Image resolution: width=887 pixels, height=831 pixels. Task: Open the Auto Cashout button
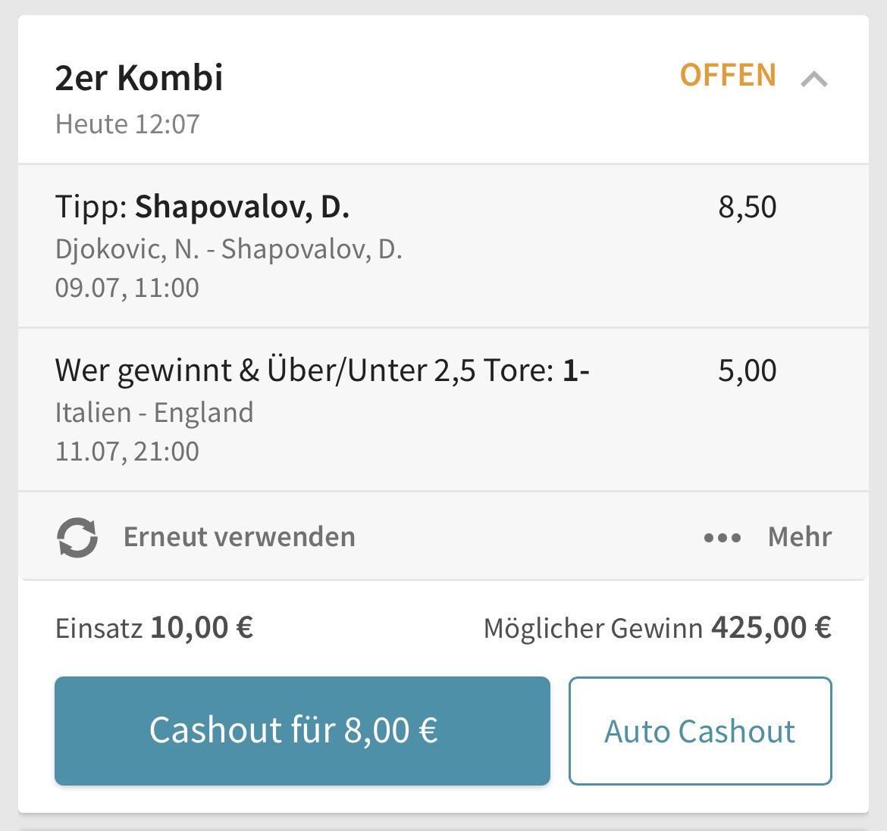[x=700, y=730]
